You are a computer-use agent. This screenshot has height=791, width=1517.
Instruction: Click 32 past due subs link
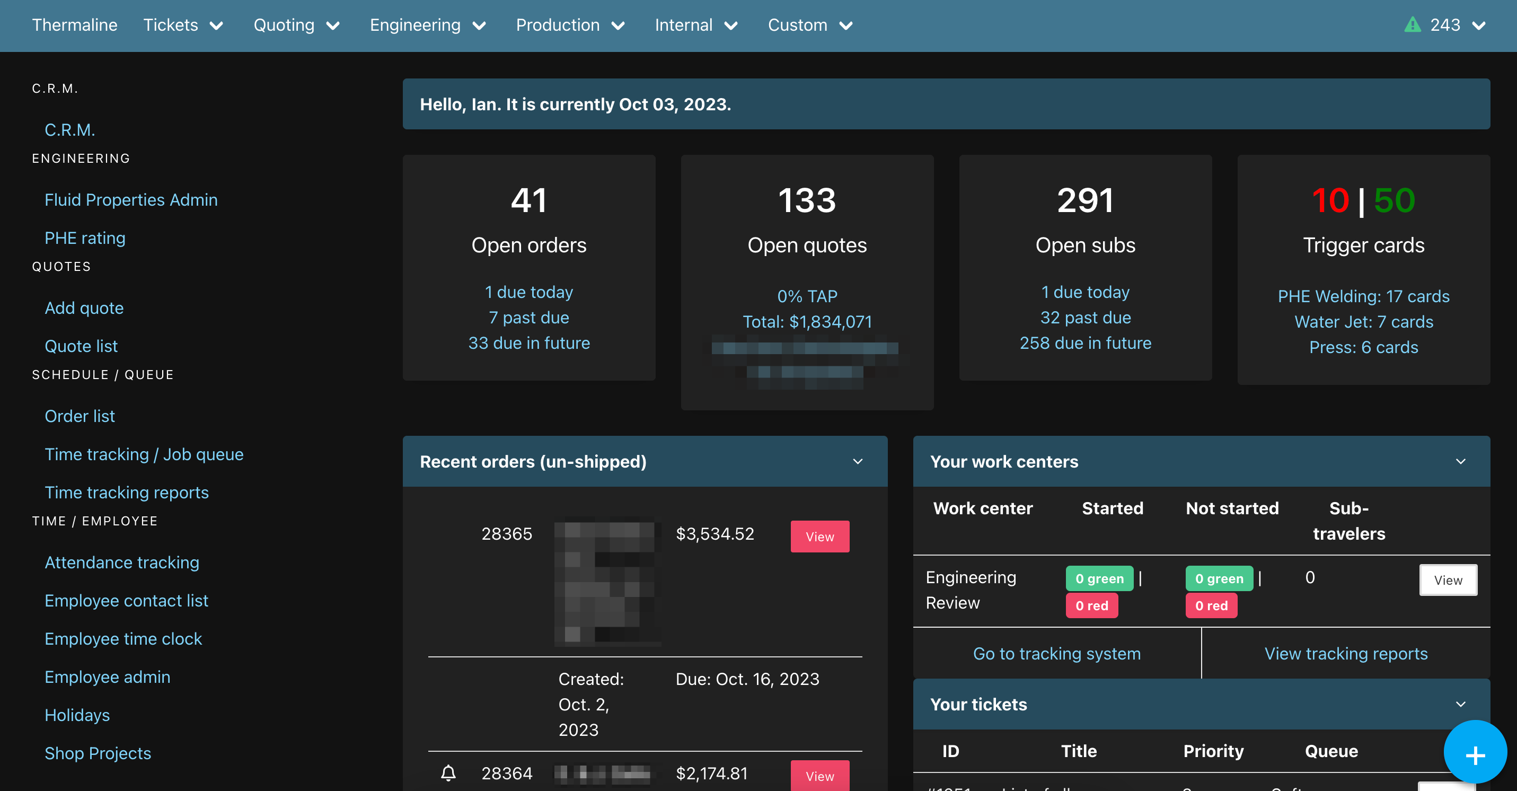click(1085, 318)
